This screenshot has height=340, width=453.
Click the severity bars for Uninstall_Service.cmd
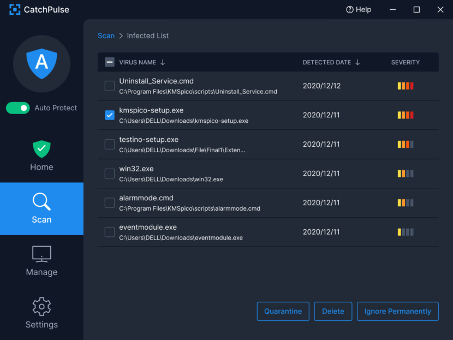tap(406, 86)
